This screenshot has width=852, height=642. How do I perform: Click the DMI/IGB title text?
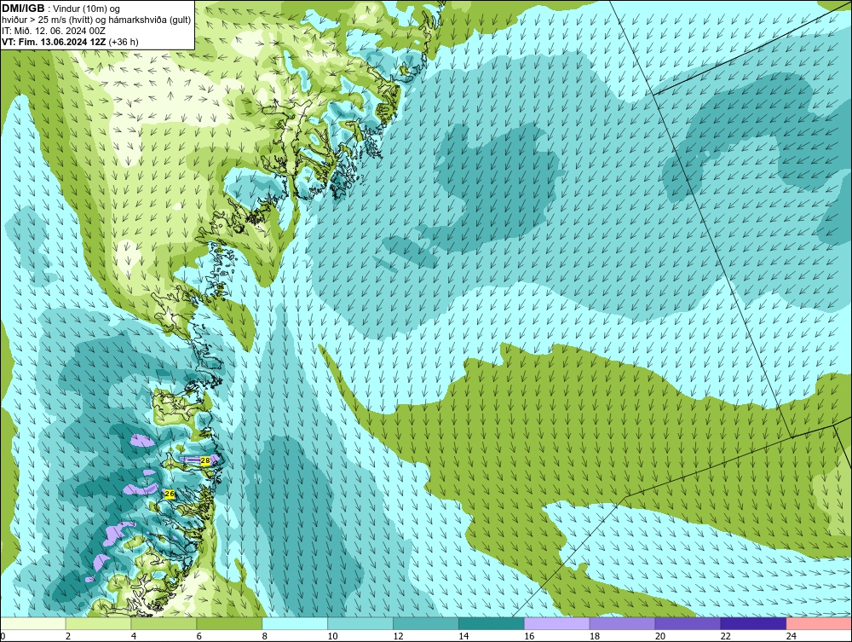23,9
